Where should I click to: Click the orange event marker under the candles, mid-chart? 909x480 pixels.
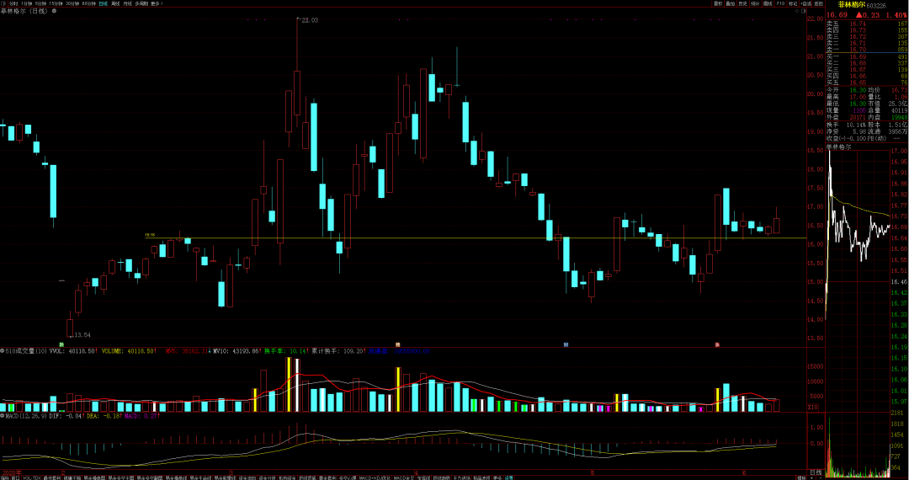coord(397,344)
